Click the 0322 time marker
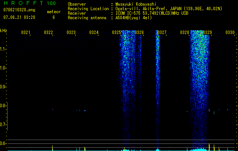 click(x=48, y=32)
